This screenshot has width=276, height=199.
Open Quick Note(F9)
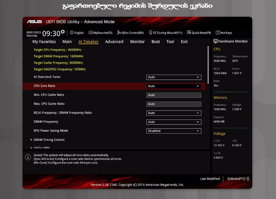199,33
